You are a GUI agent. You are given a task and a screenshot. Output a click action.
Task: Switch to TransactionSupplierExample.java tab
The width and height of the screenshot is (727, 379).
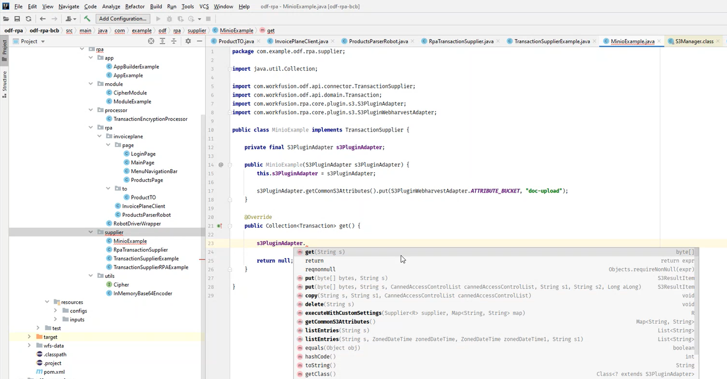tap(552, 41)
